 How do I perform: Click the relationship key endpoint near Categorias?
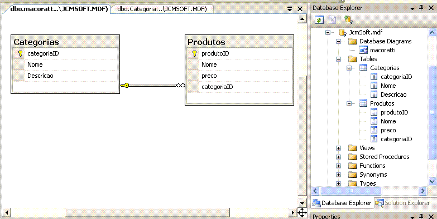[124, 86]
